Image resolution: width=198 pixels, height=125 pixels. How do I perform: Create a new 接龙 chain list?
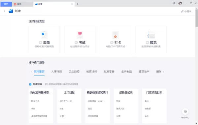151,40
